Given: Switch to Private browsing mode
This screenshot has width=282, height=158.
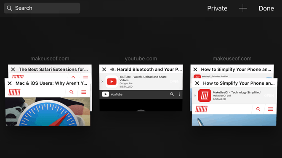Looking at the screenshot, I should 217,8.
